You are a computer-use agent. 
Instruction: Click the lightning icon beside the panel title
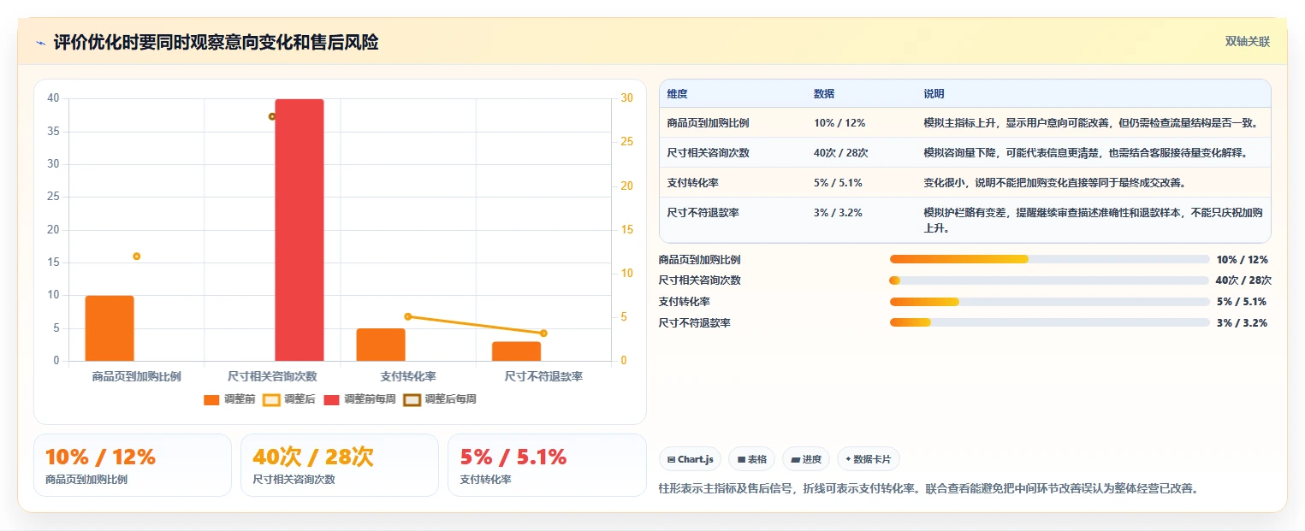(41, 43)
